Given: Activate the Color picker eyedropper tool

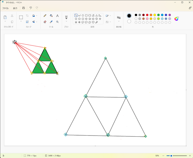Looking at the screenshot, I should point(51,22).
